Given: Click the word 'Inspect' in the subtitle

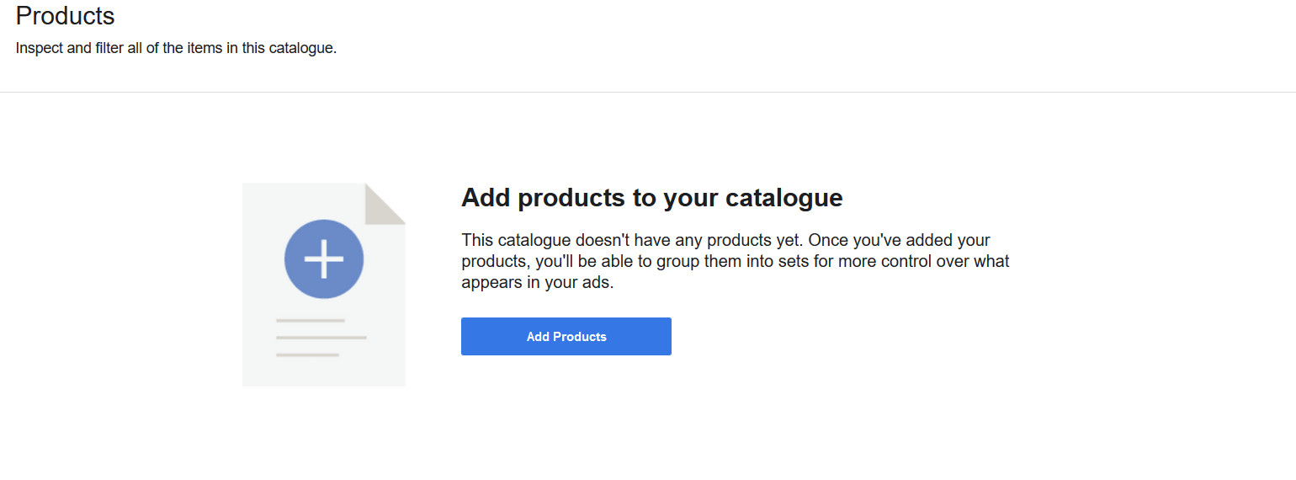Looking at the screenshot, I should (x=40, y=48).
